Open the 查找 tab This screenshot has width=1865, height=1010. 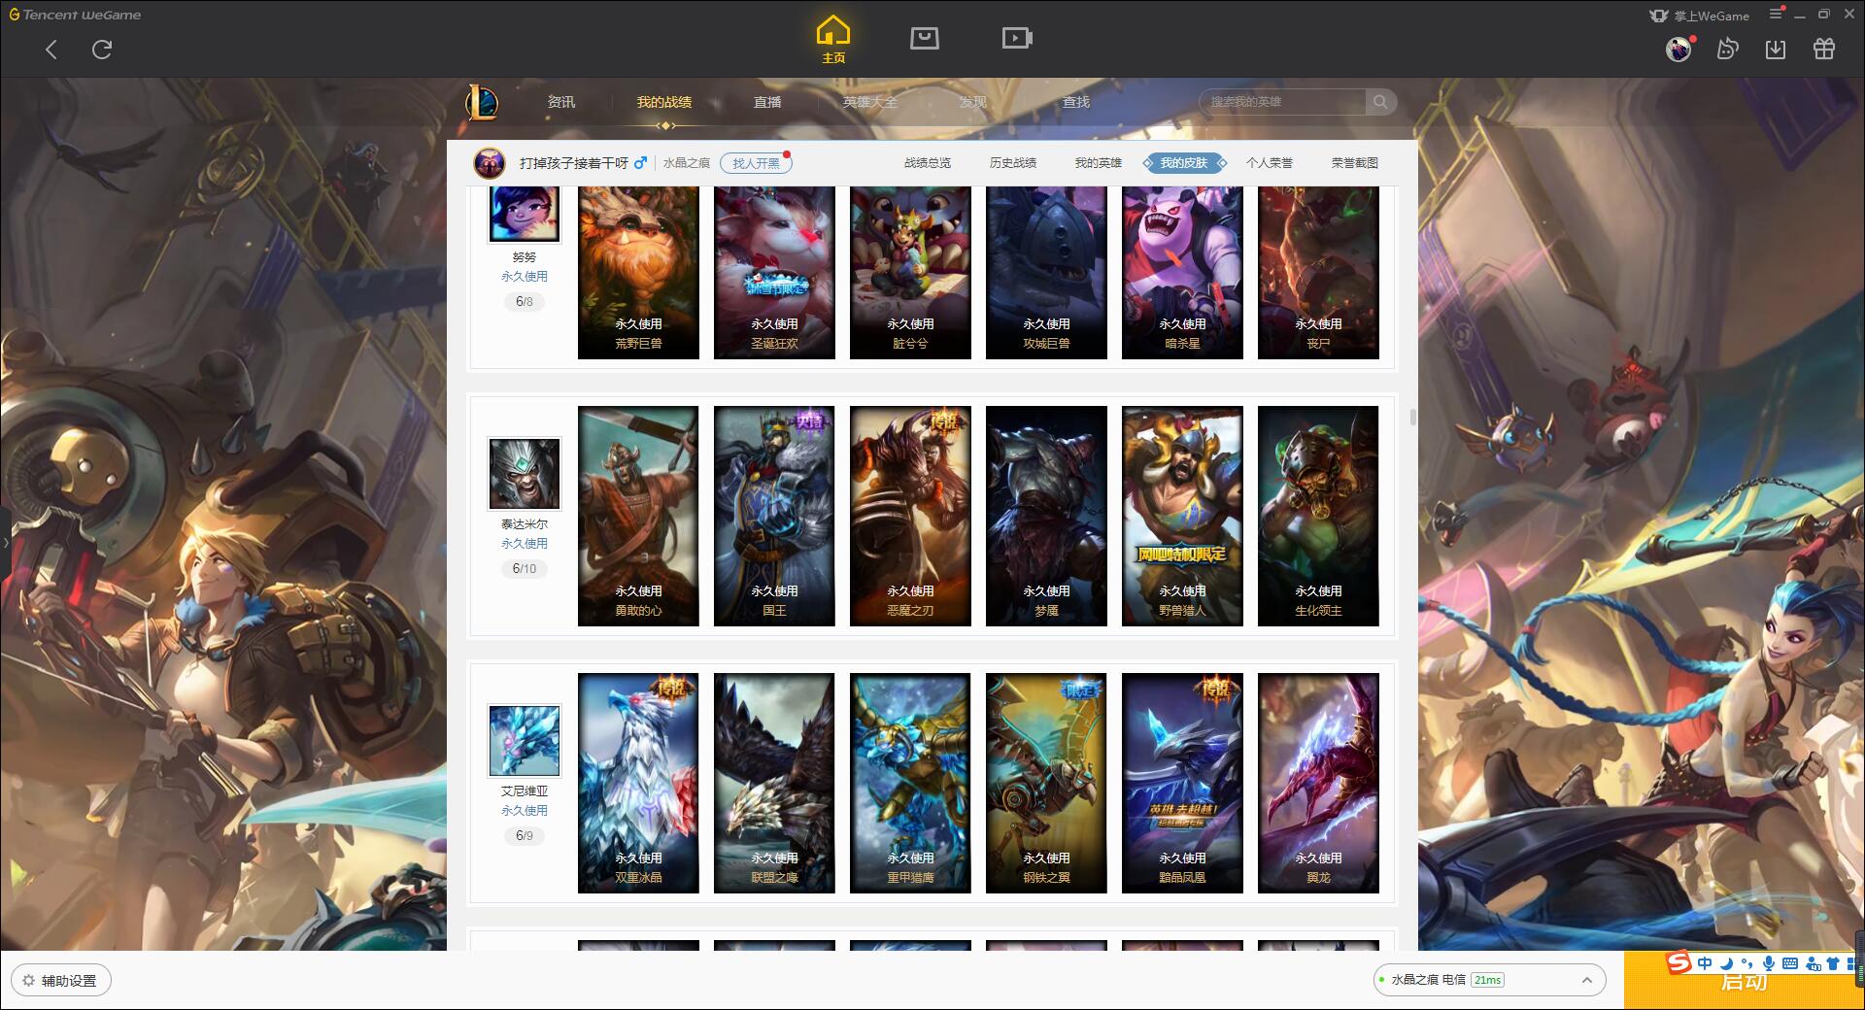tap(1076, 102)
